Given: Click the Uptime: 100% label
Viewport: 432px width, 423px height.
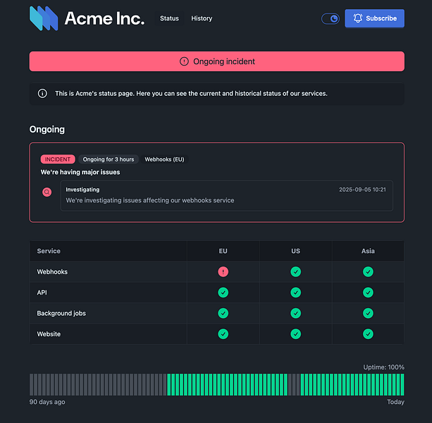Looking at the screenshot, I should point(384,367).
